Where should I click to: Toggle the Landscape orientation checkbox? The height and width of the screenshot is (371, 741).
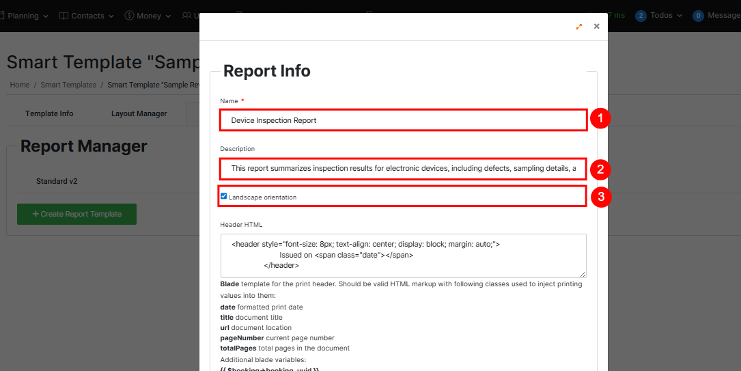[x=223, y=196]
